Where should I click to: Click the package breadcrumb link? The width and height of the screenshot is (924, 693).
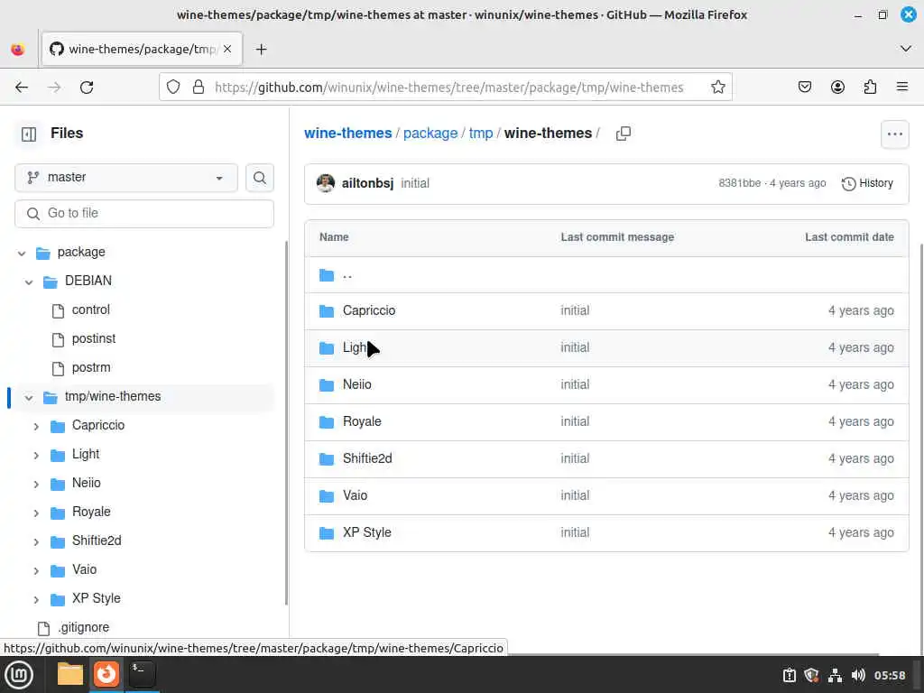click(x=430, y=134)
